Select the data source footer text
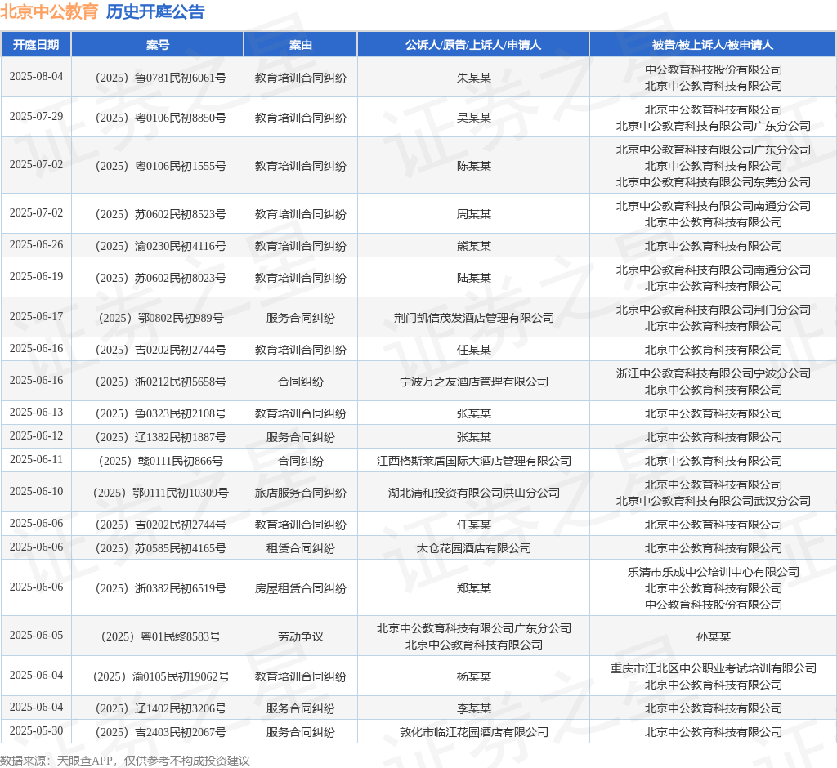This screenshot has width=837, height=768. [x=125, y=761]
